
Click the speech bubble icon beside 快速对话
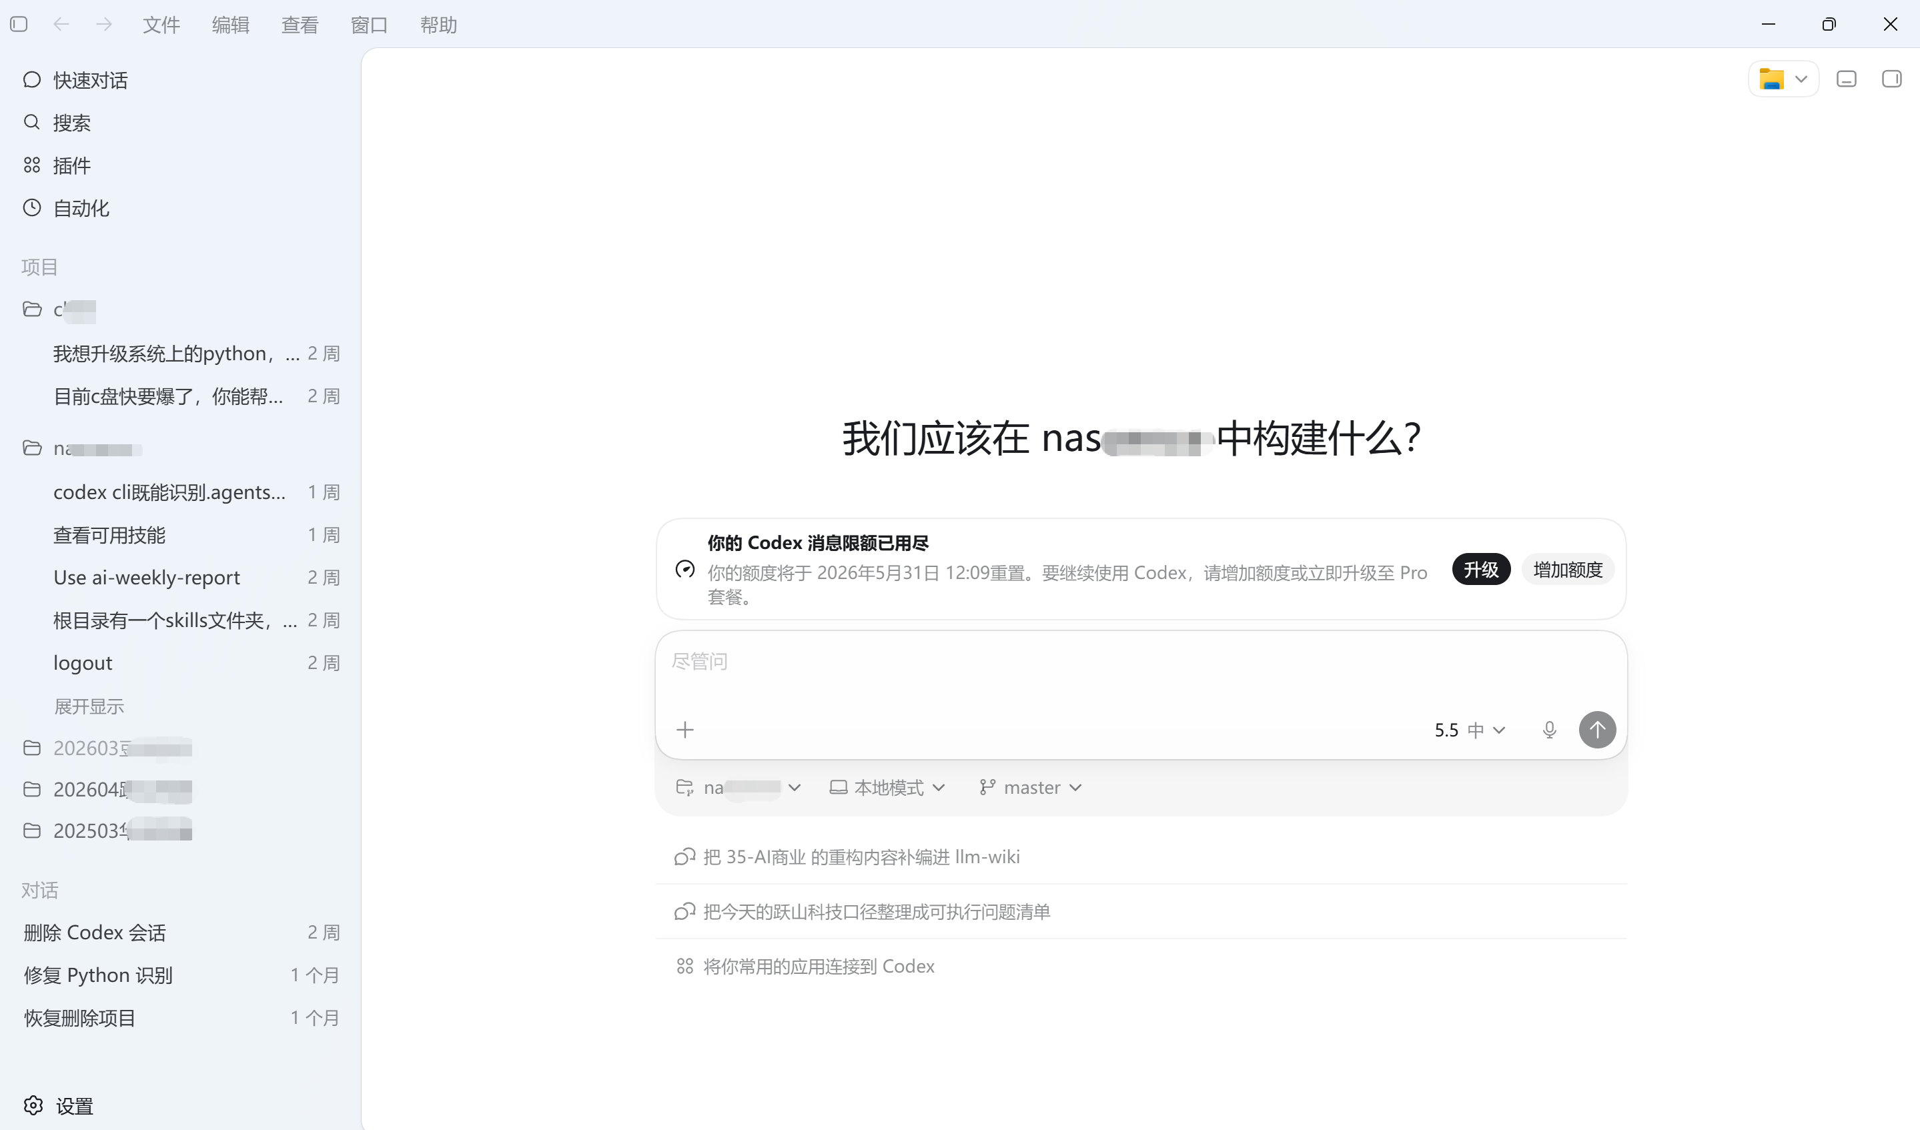(32, 79)
